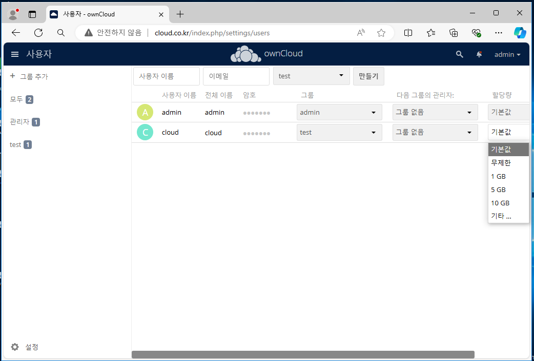Reload the current page

[38, 33]
